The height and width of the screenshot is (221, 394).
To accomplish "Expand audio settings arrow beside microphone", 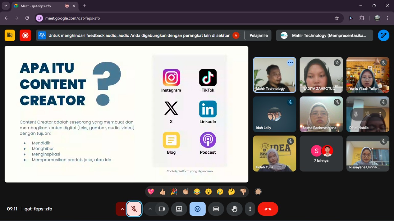I will tap(122, 209).
